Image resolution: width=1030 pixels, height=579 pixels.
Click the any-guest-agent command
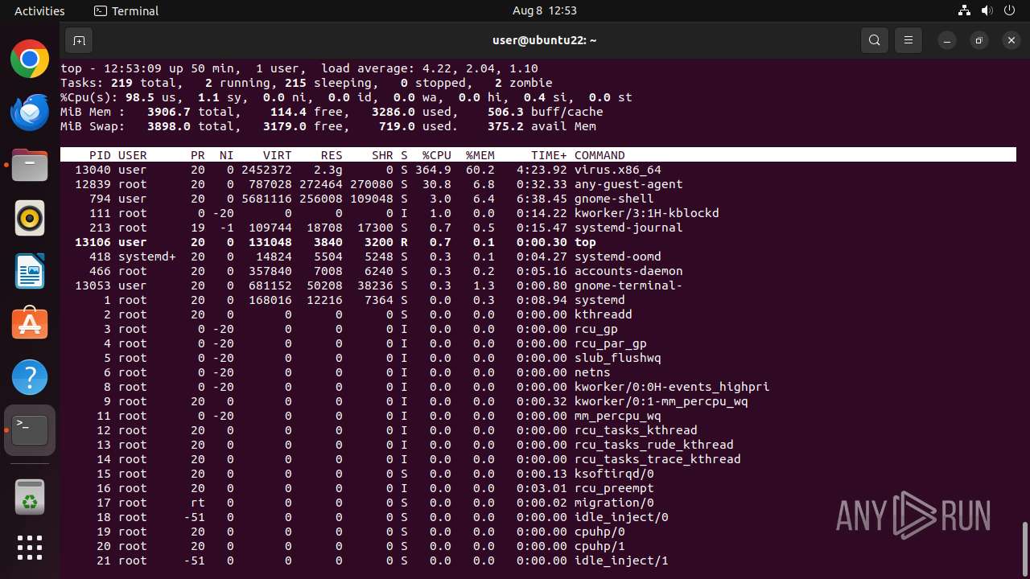pyautogui.click(x=628, y=184)
